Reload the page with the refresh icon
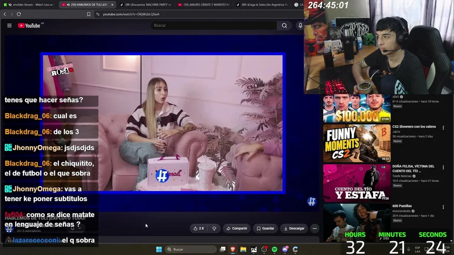The image size is (454, 255). point(19,14)
